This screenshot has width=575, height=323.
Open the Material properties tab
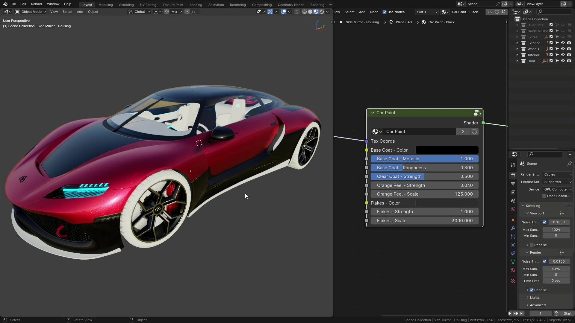pyautogui.click(x=513, y=270)
